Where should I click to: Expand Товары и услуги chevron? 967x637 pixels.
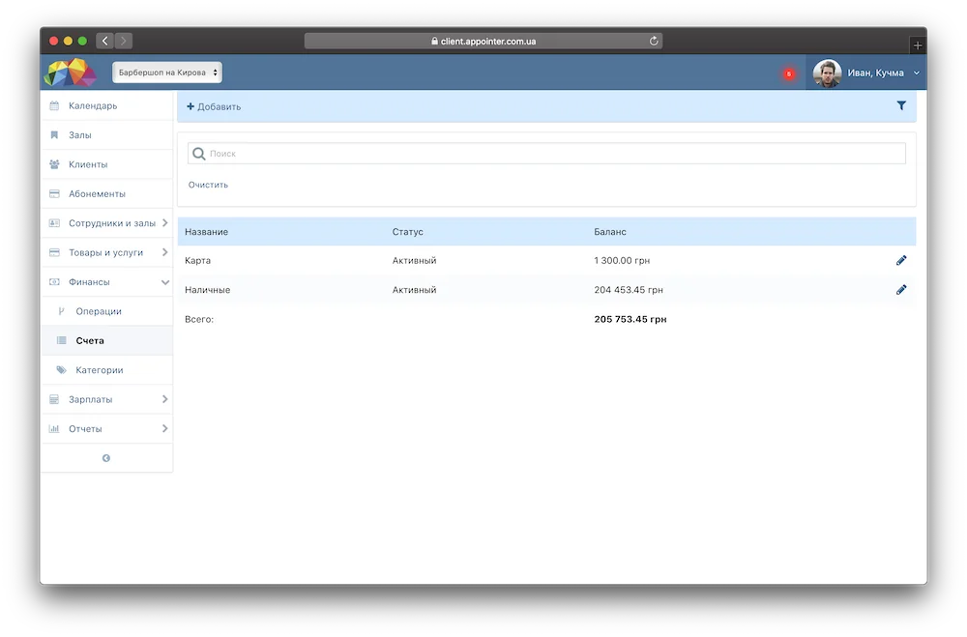164,252
